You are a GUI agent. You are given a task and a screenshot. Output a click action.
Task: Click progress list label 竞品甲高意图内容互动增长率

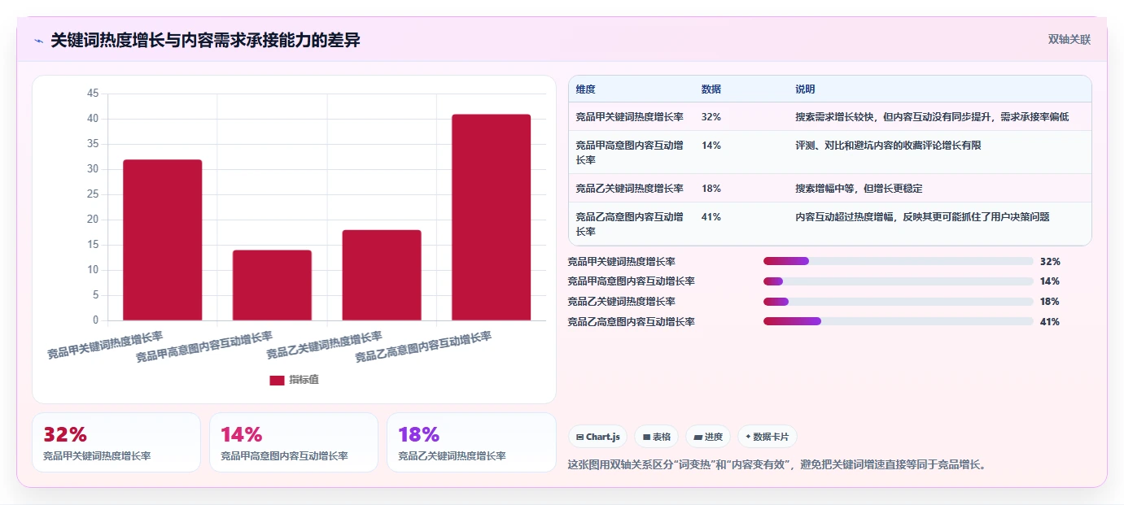click(631, 281)
